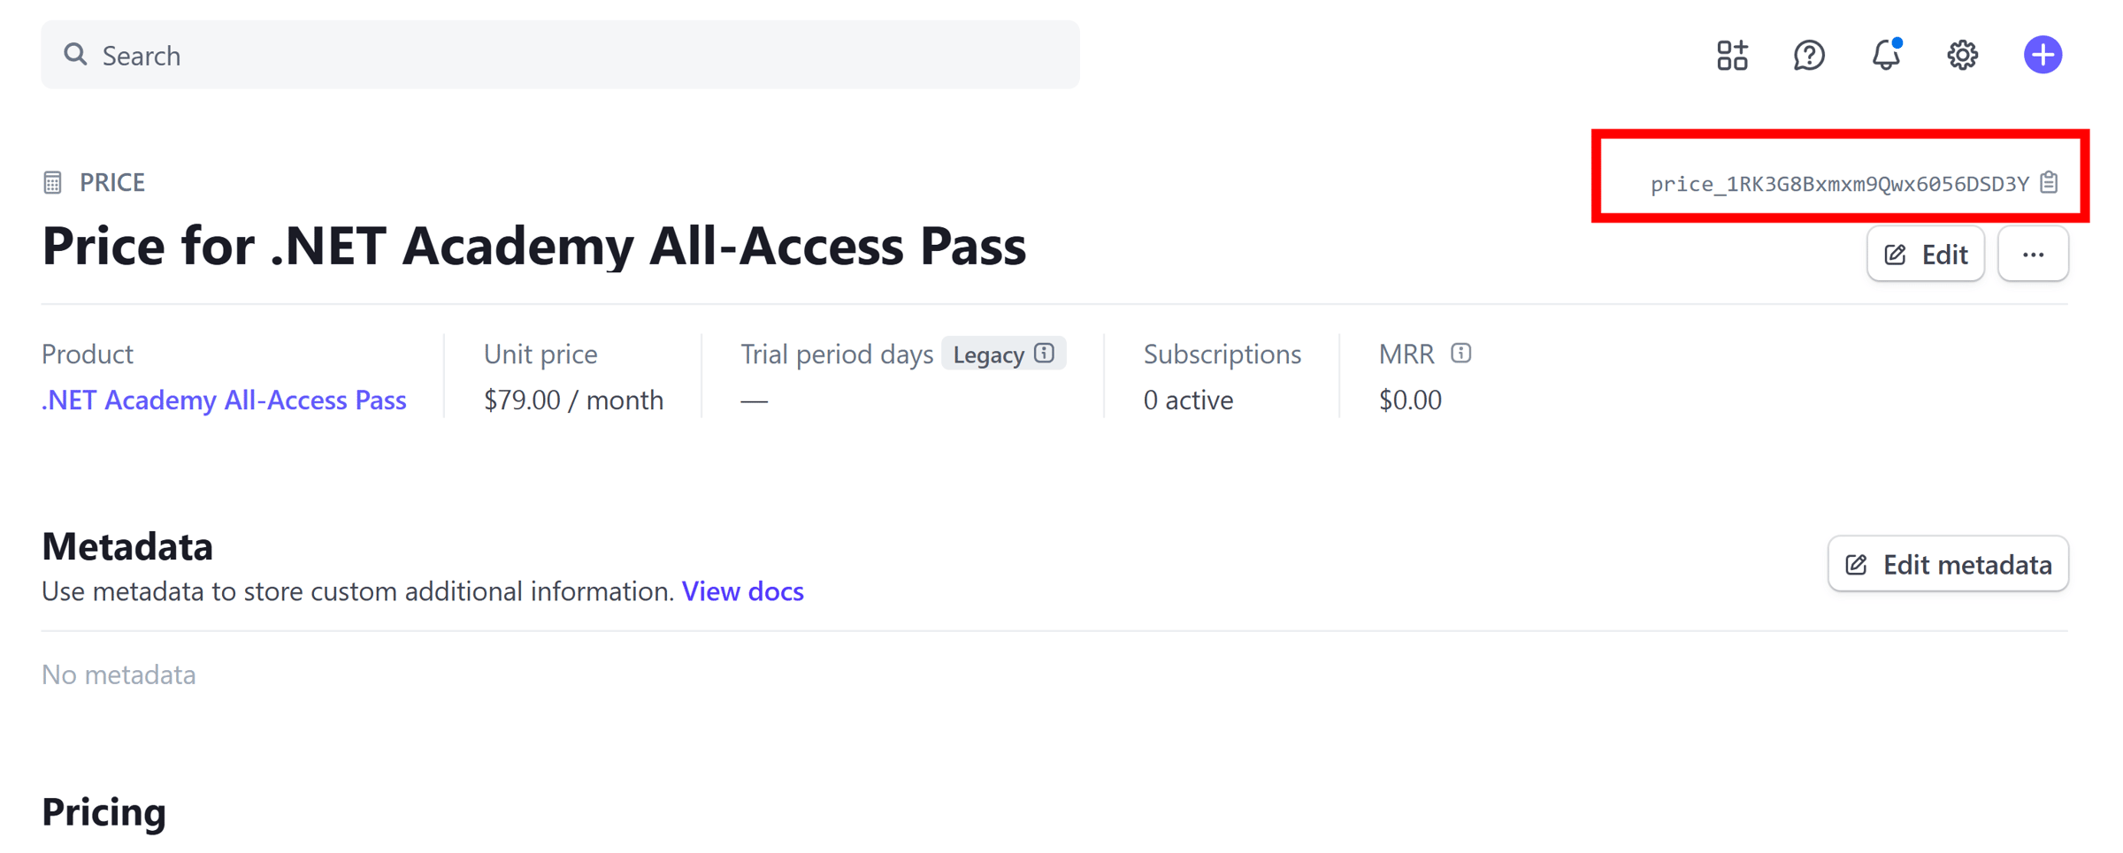
Task: Open the three-dot more options menu
Action: point(2033,255)
